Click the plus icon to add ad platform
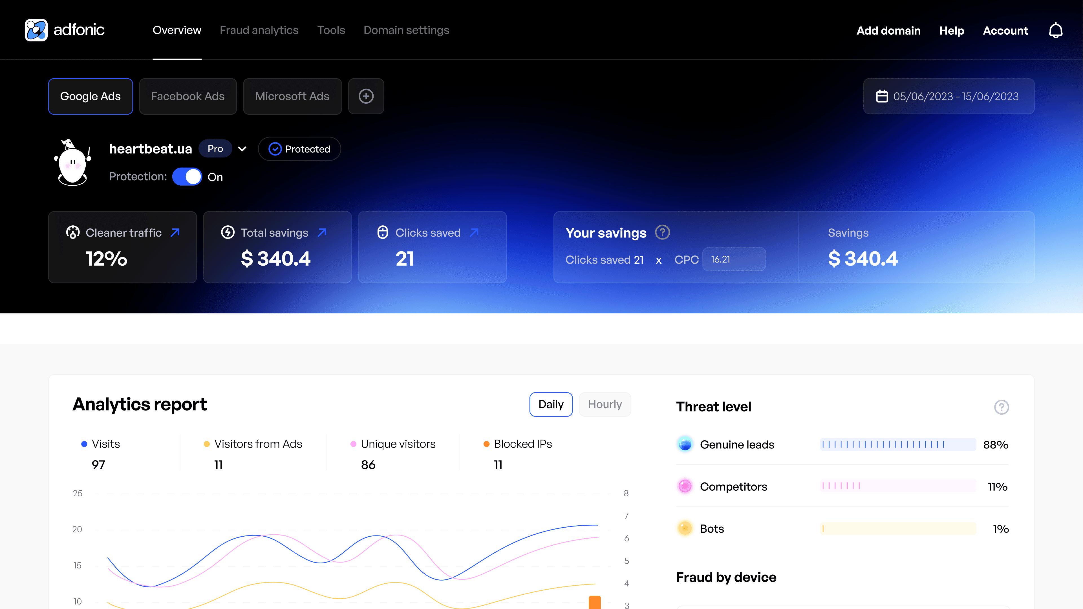The image size is (1083, 609). pos(366,96)
